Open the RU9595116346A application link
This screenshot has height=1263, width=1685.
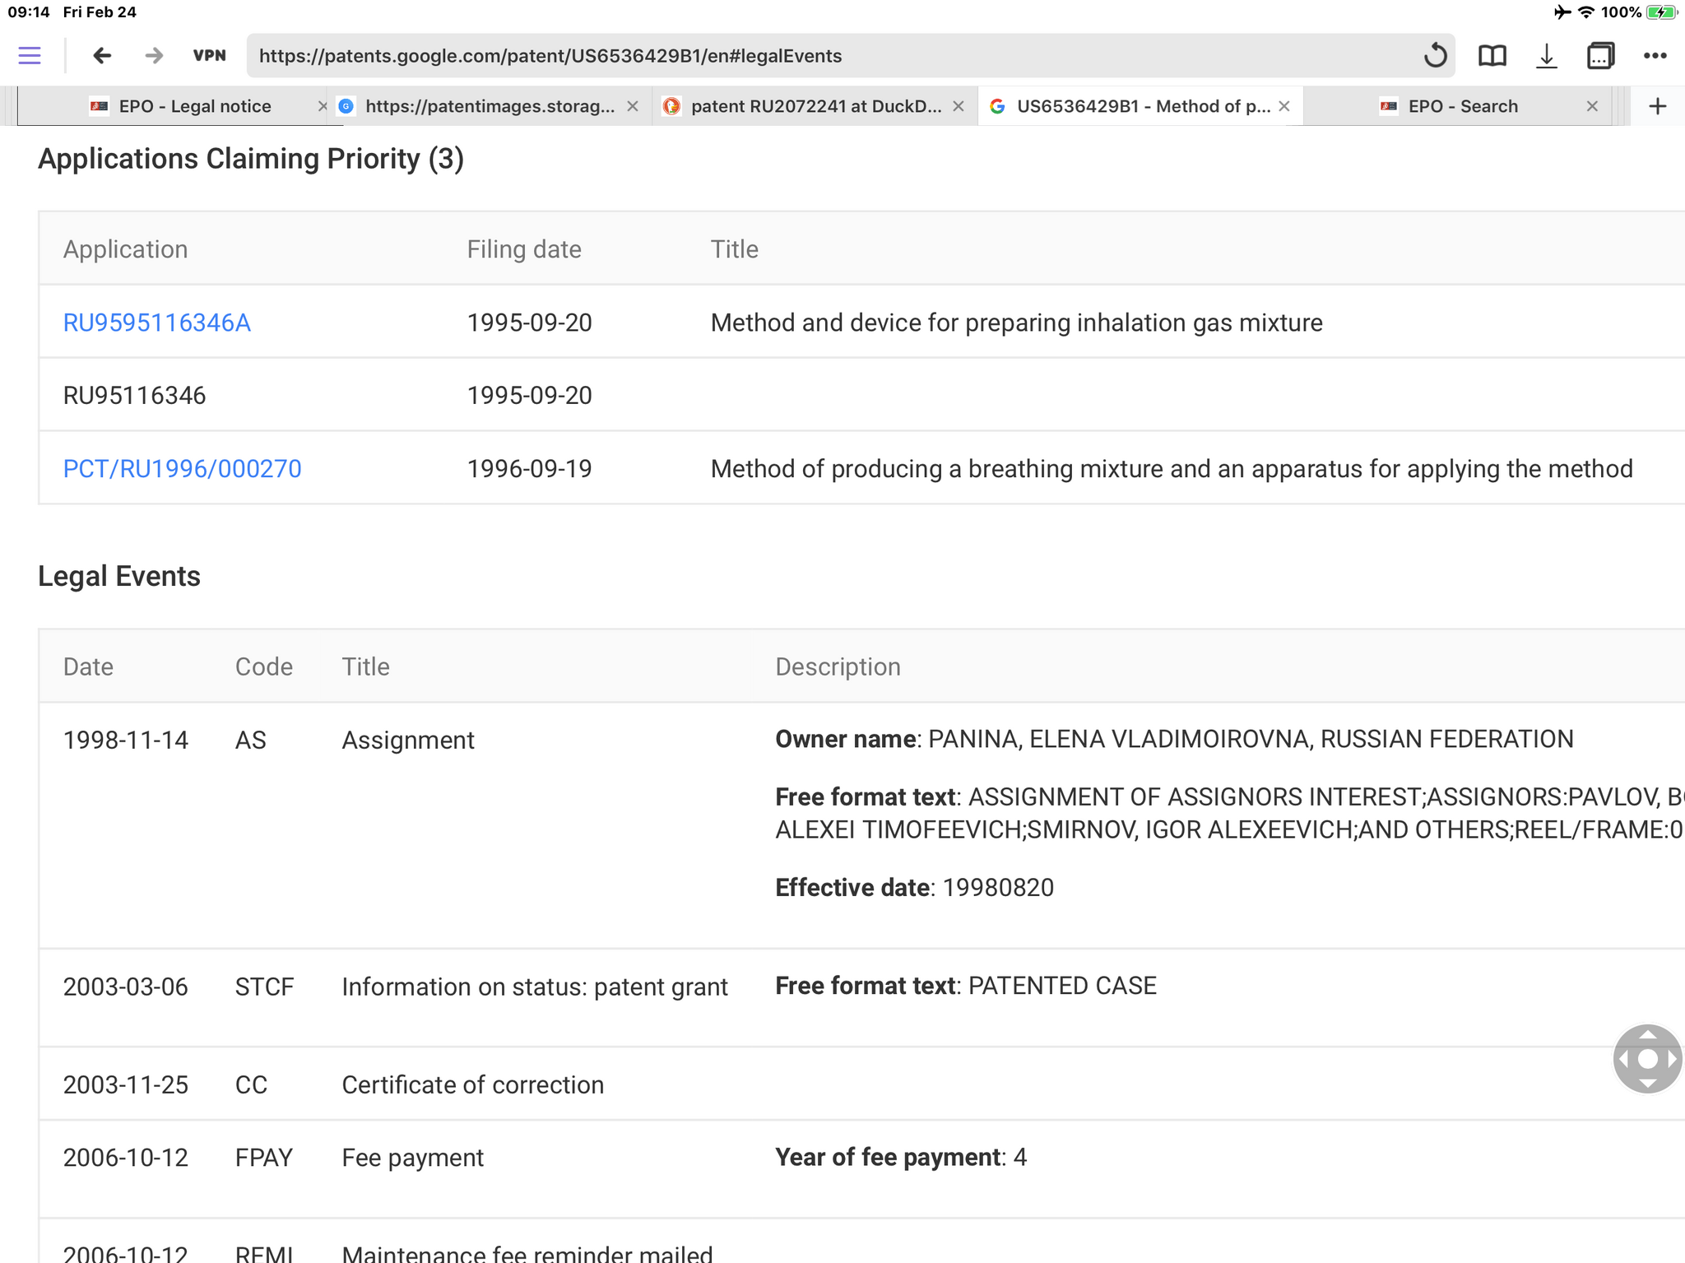tap(157, 323)
